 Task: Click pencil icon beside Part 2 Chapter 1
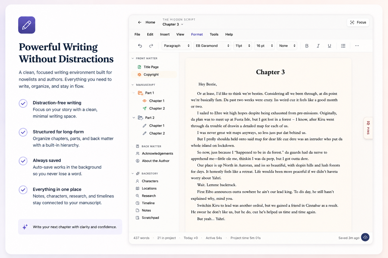[144, 126]
